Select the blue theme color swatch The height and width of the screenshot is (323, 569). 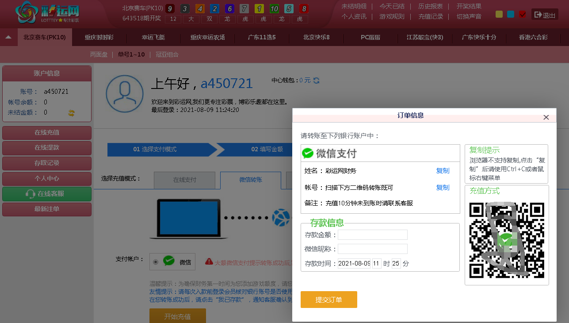click(511, 14)
